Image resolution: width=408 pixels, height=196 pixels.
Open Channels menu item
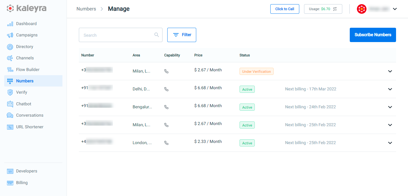pos(33,58)
